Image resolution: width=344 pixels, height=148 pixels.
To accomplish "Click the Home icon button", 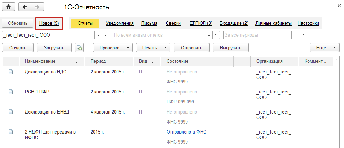I will point(9,7).
